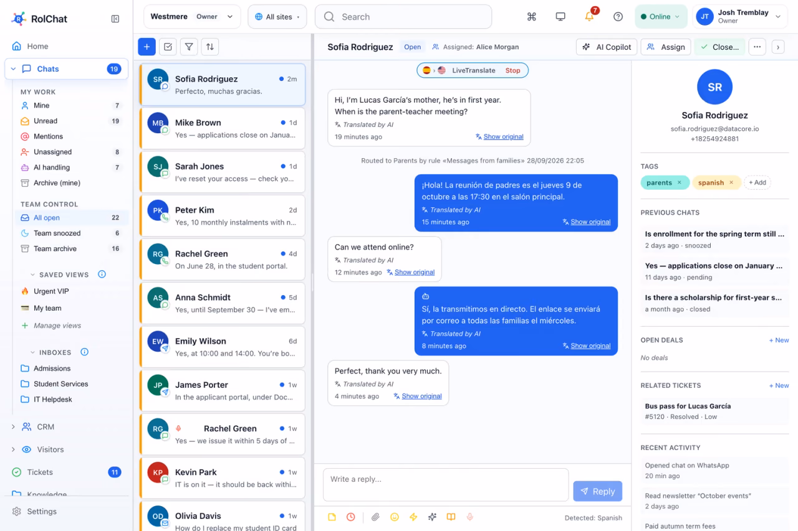
Task: Open Mike Brown's conversation
Action: coord(223,129)
